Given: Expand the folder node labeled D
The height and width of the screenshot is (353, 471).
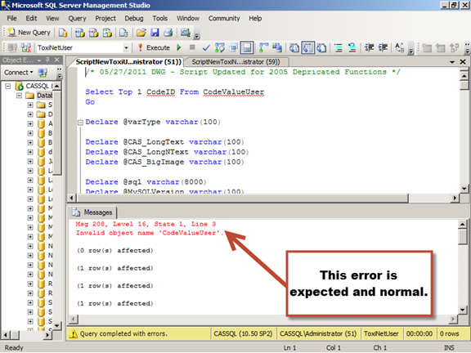Looking at the screenshot, I should (x=30, y=114).
